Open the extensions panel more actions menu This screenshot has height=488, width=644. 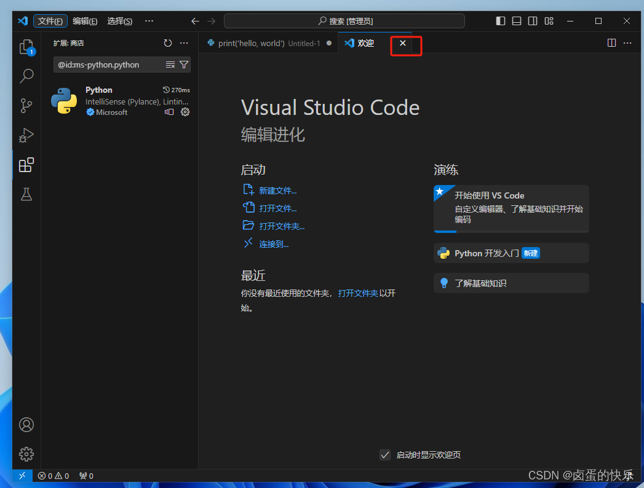pos(183,43)
